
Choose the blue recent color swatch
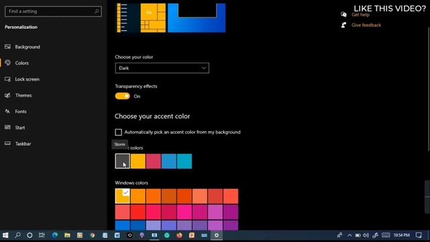tap(169, 161)
